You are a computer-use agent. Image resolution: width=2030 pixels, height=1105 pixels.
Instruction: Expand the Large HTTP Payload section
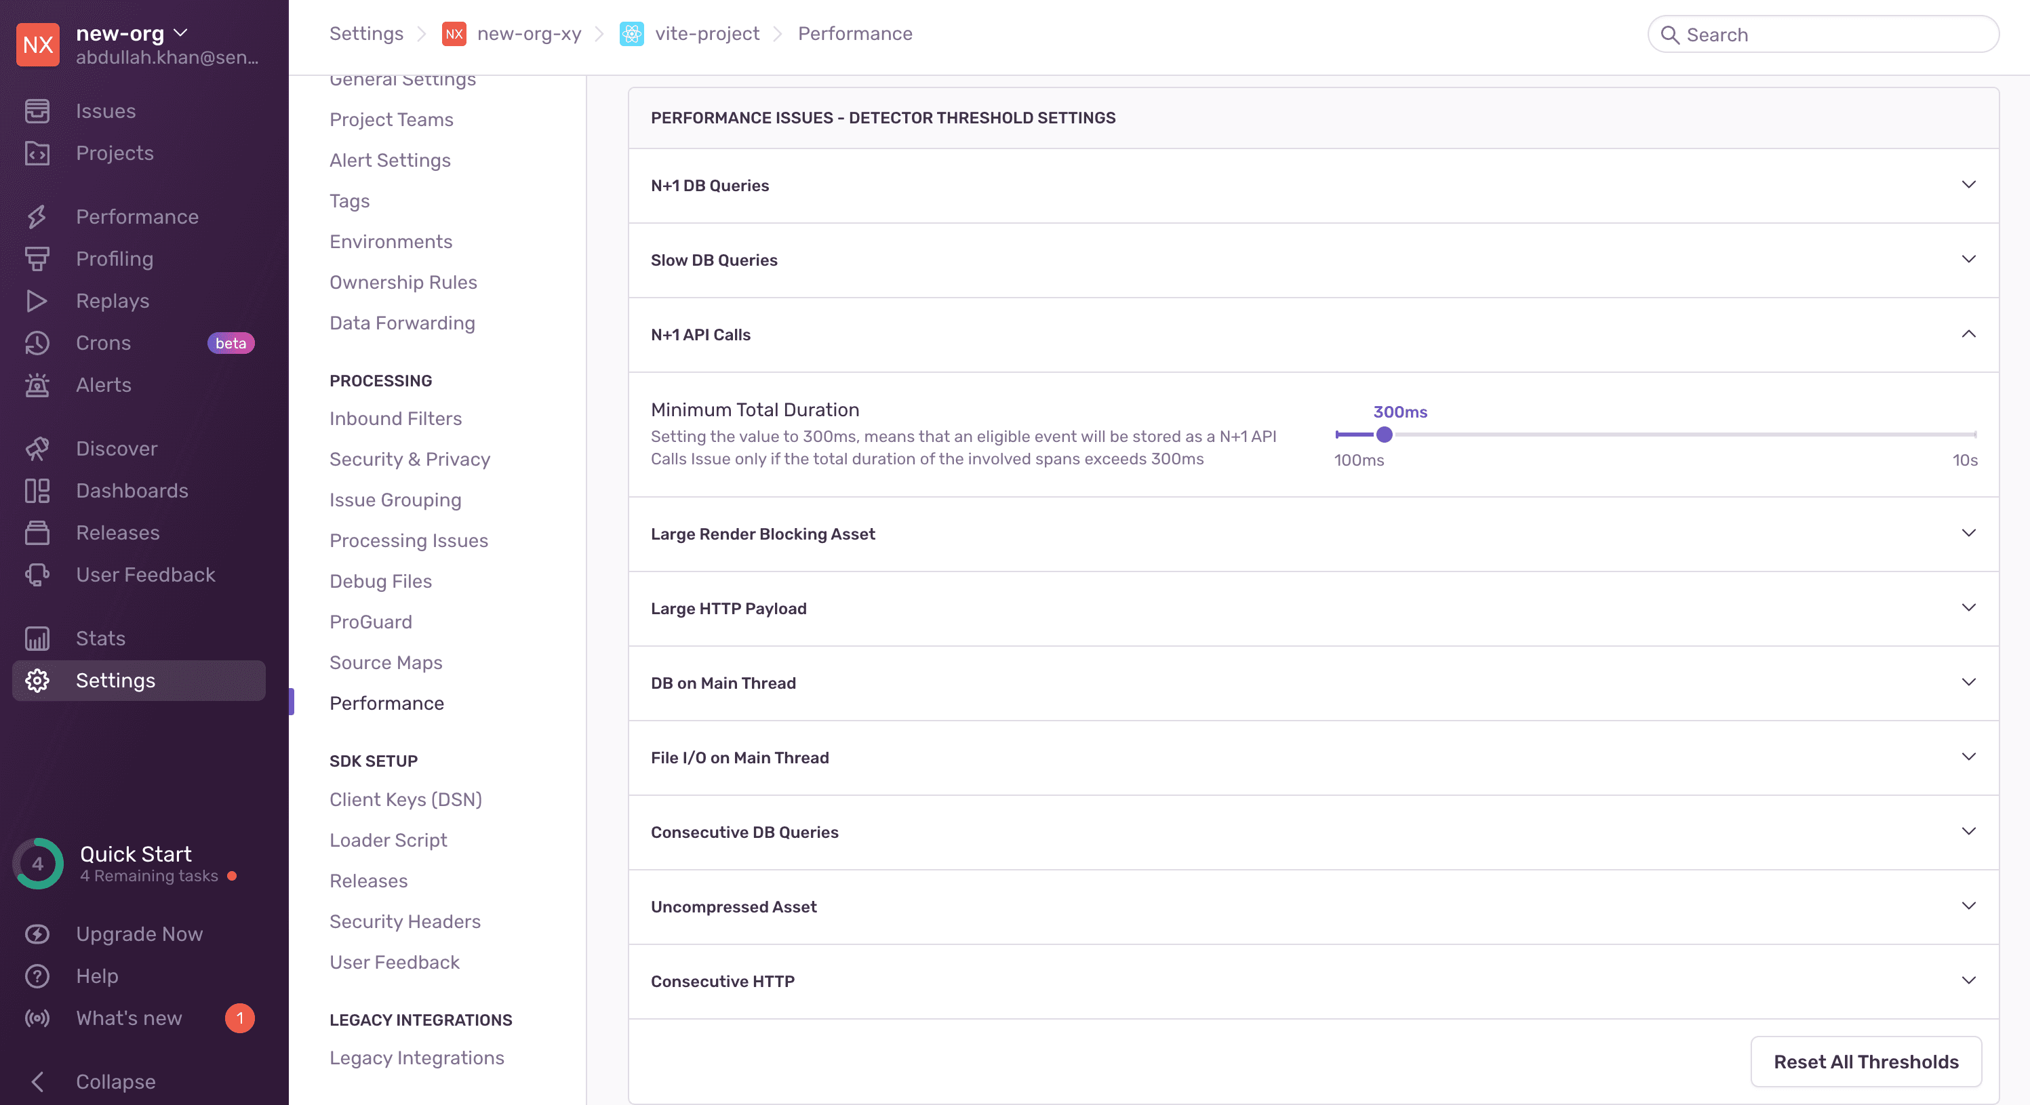pyautogui.click(x=1313, y=608)
